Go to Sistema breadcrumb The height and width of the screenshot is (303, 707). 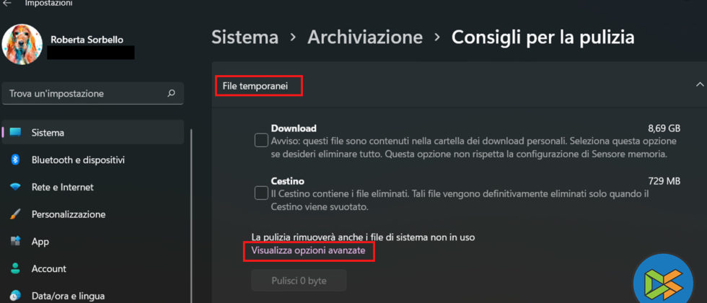(x=245, y=38)
